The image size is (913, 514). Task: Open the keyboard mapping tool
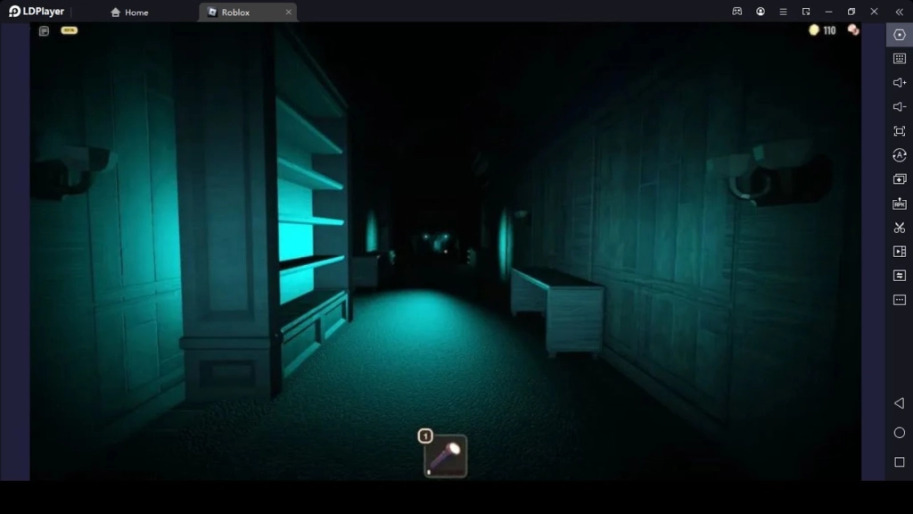point(899,59)
